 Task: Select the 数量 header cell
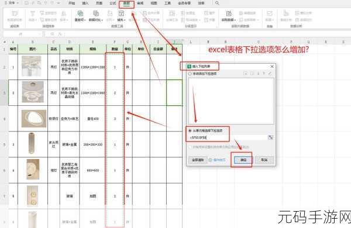pos(115,49)
